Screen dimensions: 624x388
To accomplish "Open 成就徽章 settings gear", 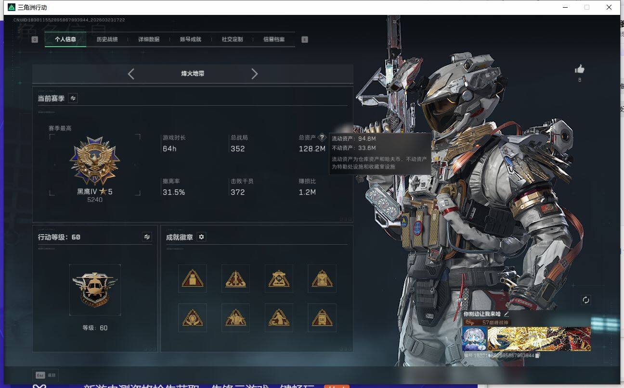I will click(201, 237).
